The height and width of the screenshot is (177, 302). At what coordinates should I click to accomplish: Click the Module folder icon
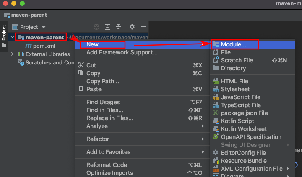[216, 44]
